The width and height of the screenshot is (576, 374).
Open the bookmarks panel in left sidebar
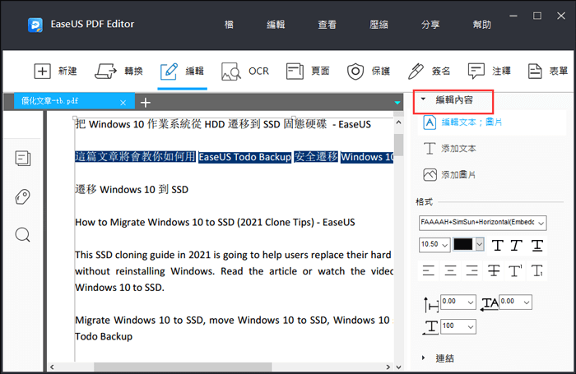23,196
